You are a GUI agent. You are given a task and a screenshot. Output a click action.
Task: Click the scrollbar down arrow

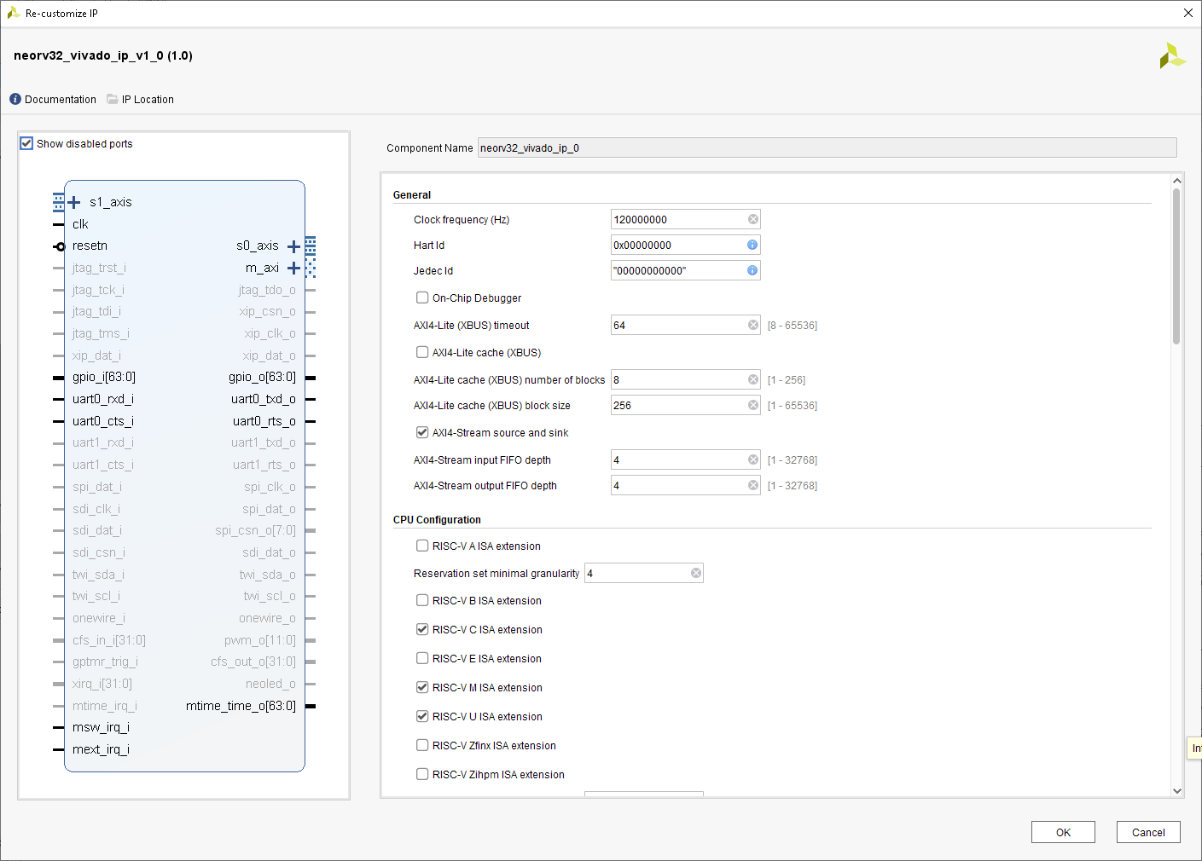point(1176,790)
